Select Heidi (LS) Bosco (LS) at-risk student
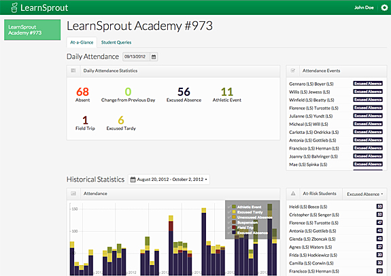Image resolution: width=391 pixels, height=276 pixels. pos(308,207)
